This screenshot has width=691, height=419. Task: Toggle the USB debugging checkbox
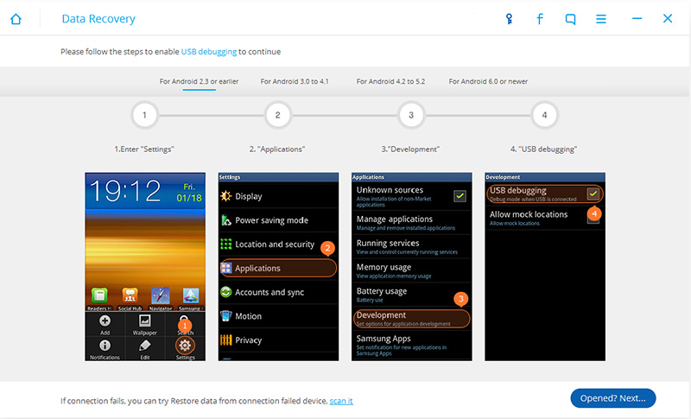click(x=593, y=194)
